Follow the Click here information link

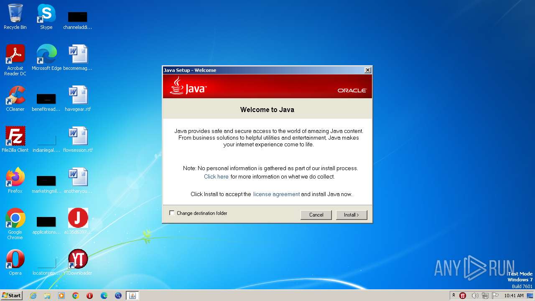coord(216,176)
